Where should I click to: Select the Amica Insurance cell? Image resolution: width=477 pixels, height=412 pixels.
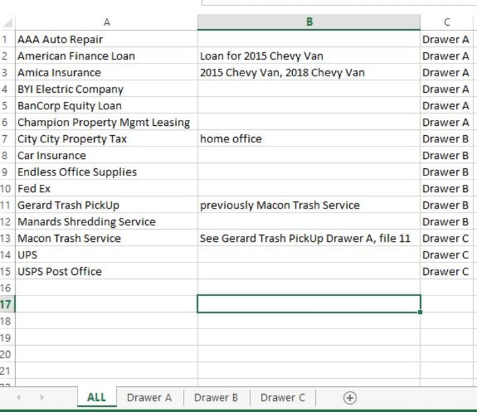(x=107, y=72)
